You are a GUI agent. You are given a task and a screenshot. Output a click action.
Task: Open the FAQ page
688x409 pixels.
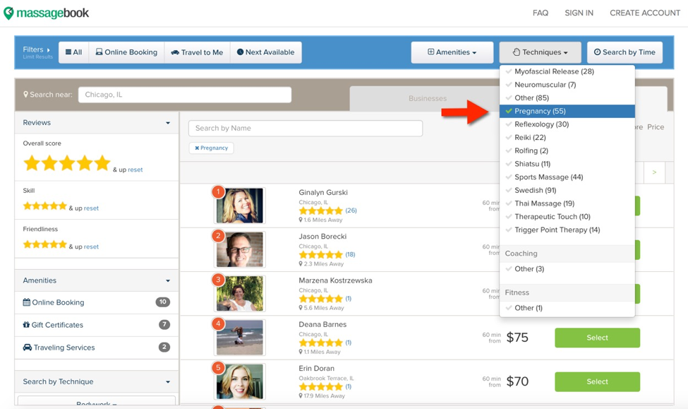(x=540, y=13)
